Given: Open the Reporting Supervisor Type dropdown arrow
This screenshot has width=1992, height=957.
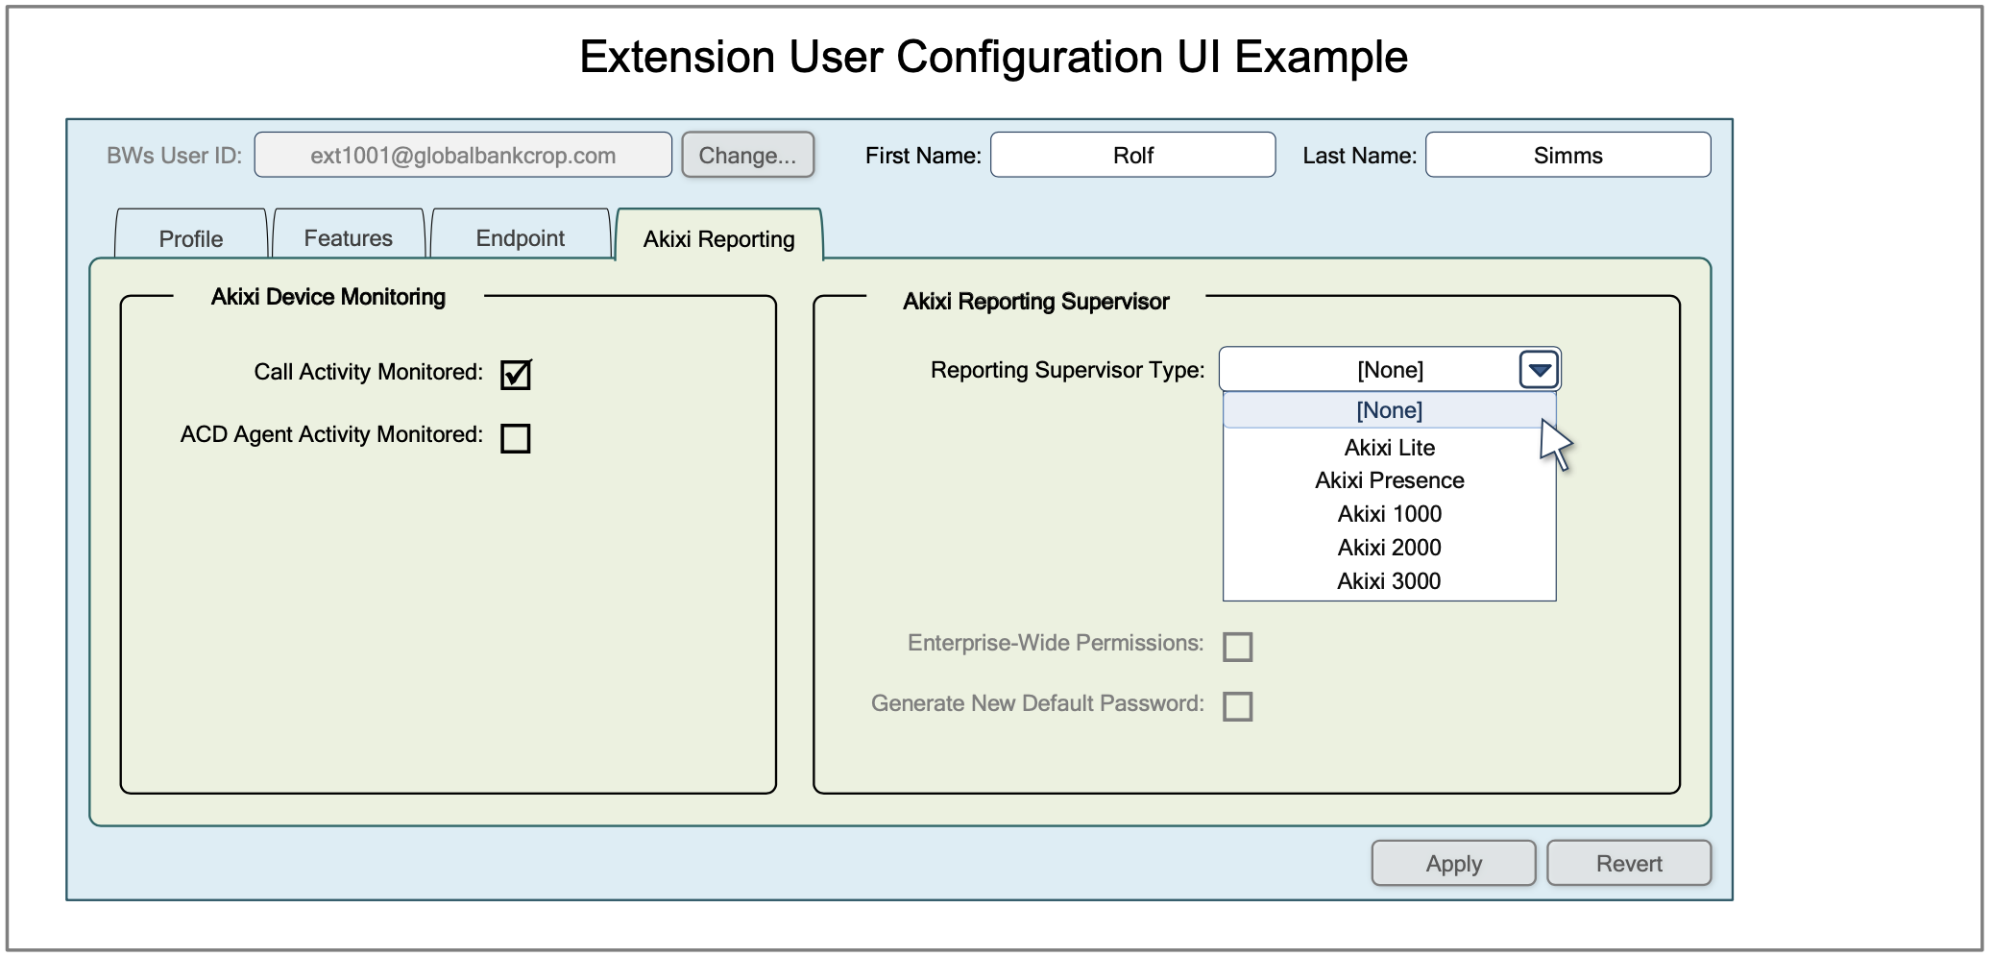Looking at the screenshot, I should [1538, 370].
